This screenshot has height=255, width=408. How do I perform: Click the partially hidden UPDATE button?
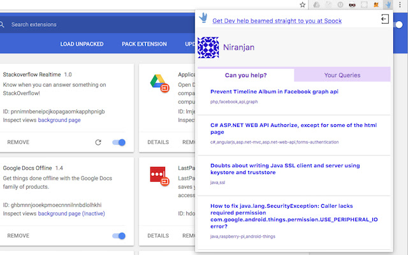[190, 44]
